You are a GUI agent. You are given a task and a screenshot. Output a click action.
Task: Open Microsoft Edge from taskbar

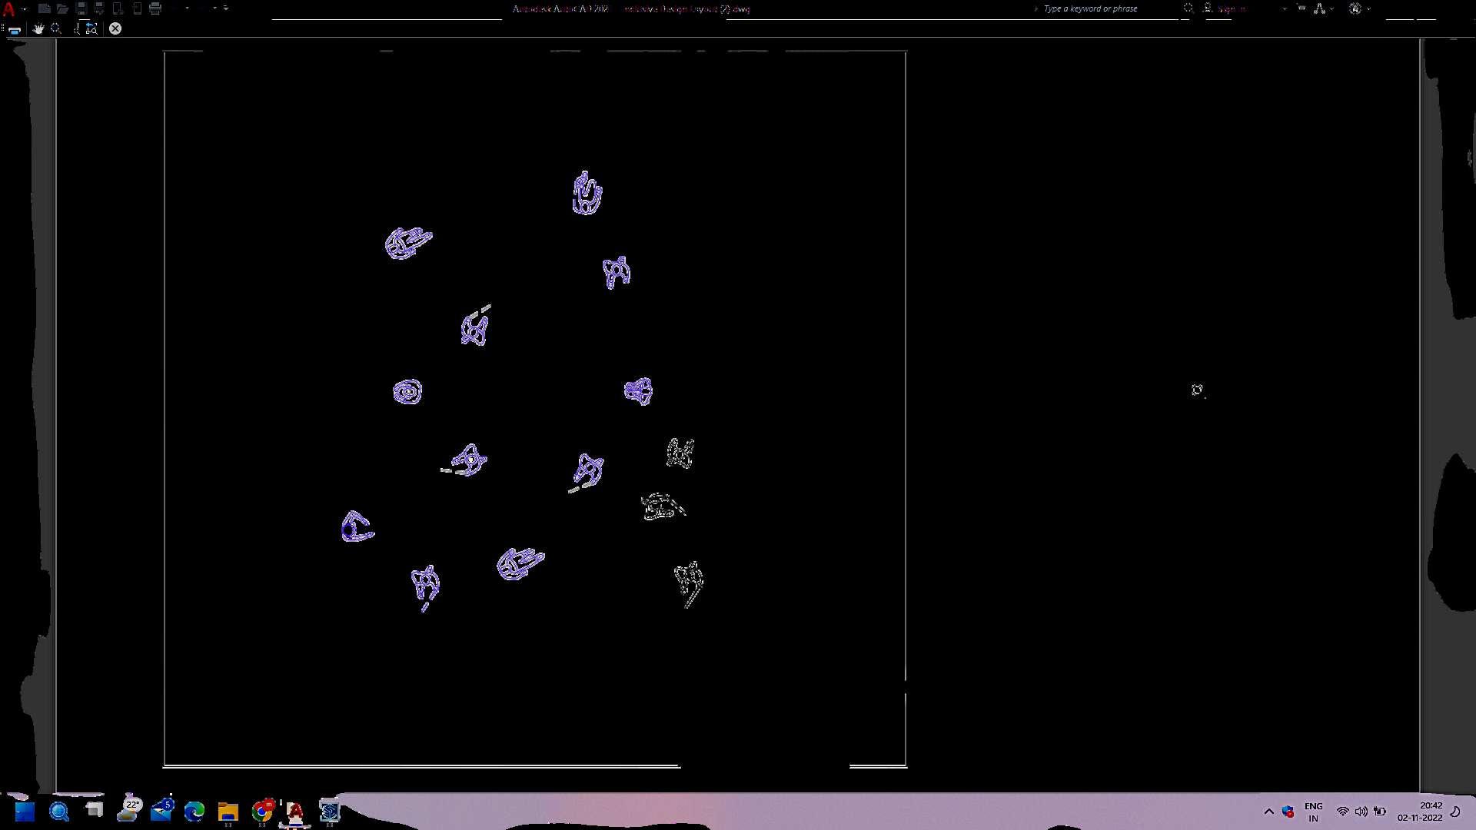pyautogui.click(x=194, y=812)
